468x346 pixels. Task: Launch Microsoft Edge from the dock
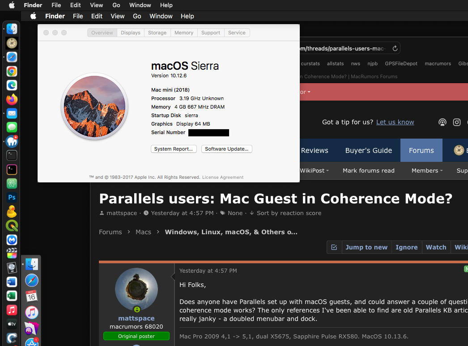pos(12,85)
